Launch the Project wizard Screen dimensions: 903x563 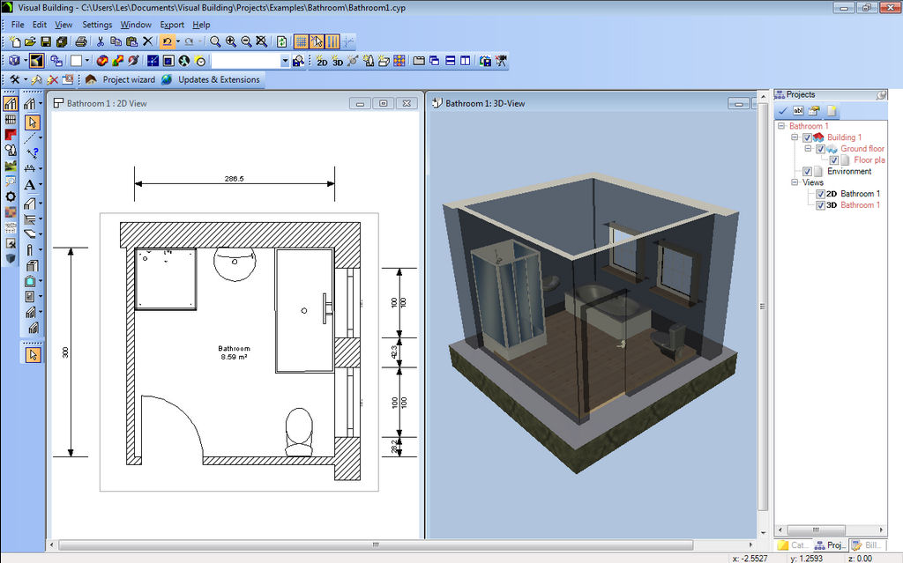coord(128,79)
